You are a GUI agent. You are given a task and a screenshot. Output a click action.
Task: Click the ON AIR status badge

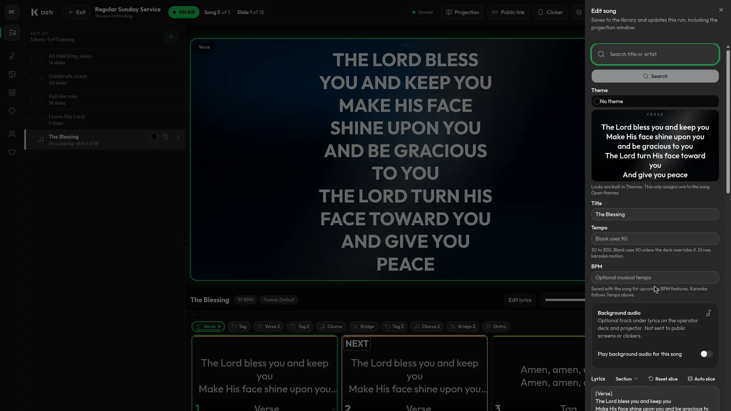pos(184,12)
